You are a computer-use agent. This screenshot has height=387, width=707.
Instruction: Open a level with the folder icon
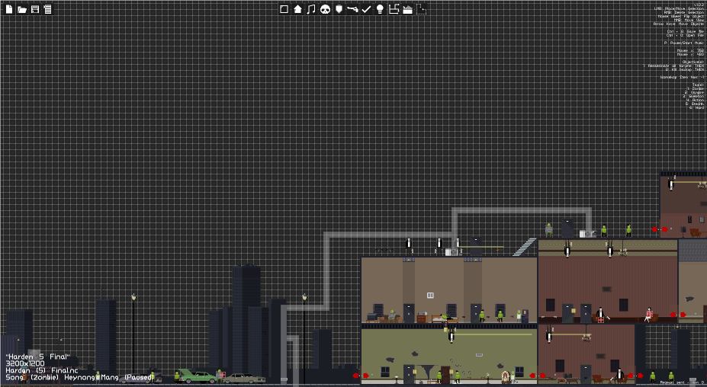[x=21, y=9]
